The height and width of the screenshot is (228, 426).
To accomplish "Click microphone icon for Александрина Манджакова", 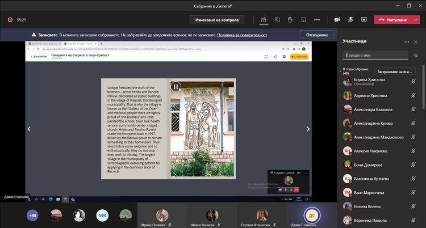I will tap(414, 137).
